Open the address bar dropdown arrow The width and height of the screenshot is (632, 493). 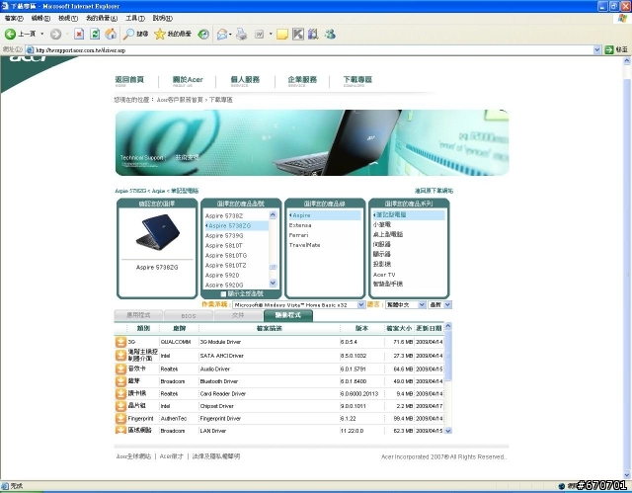pyautogui.click(x=596, y=49)
